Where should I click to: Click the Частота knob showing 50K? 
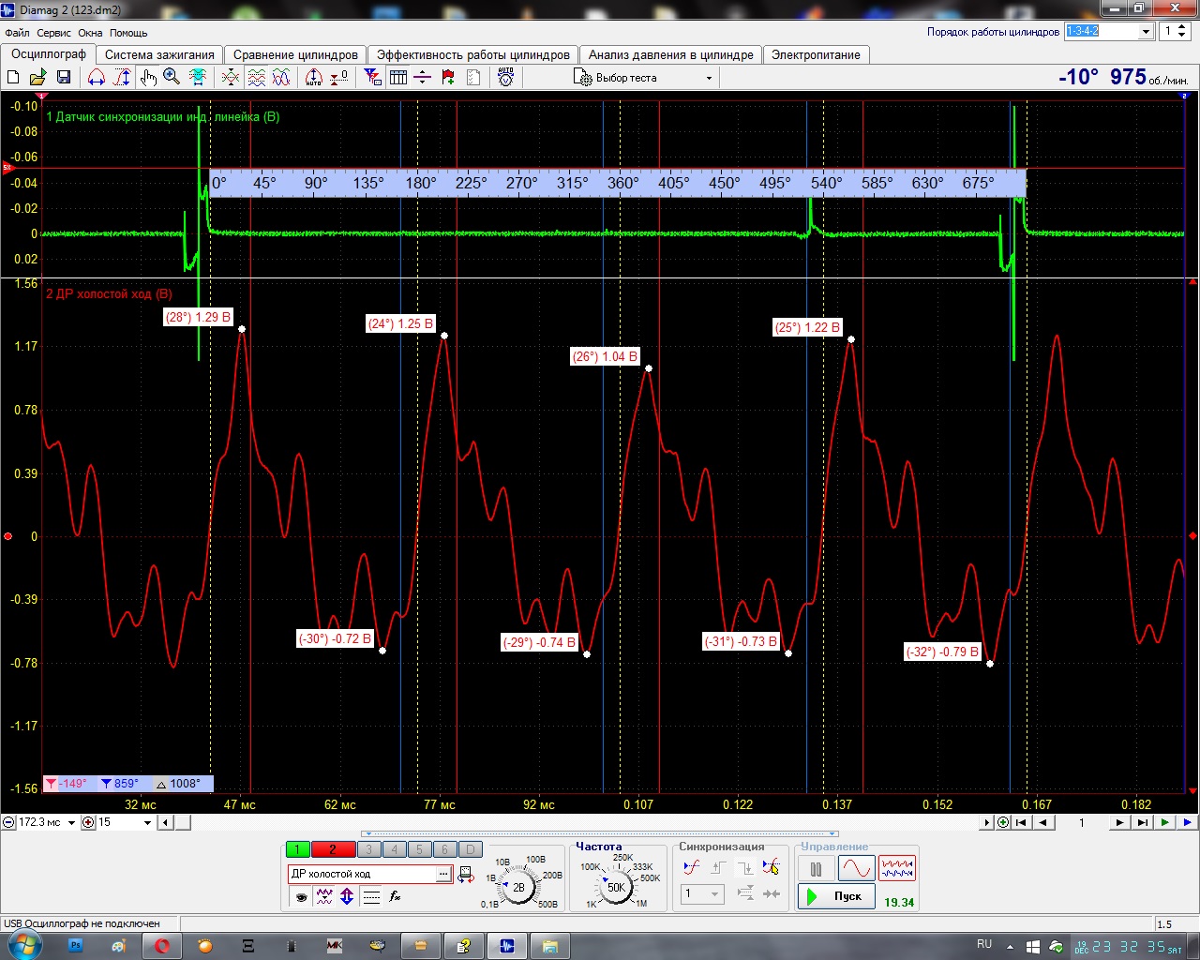tap(616, 887)
